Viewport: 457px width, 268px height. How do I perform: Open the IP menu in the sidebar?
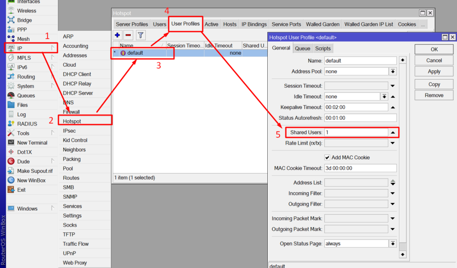point(31,48)
